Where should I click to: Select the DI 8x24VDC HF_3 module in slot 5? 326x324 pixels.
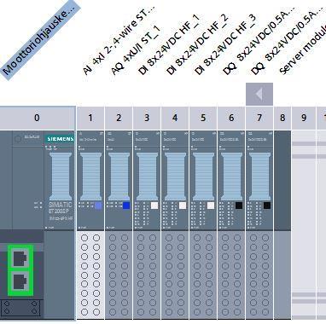(203, 224)
